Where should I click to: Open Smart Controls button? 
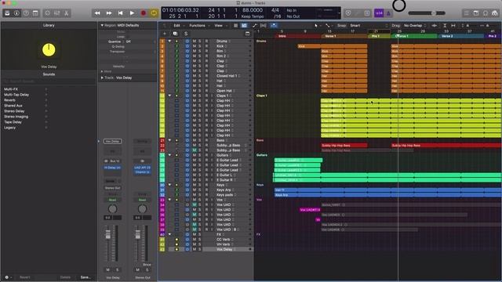47,13
